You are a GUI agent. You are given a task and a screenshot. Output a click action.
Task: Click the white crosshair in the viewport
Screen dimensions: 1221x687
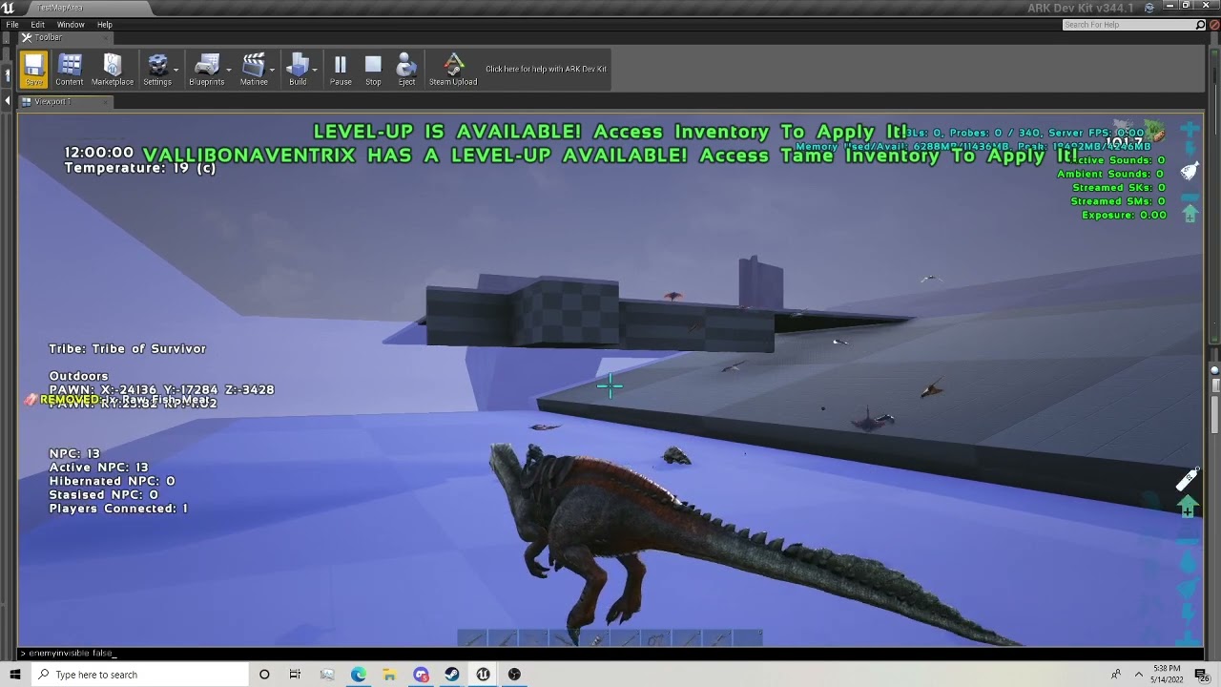610,385
